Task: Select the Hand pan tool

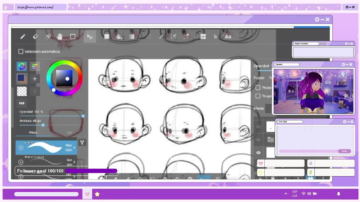Action: 60,36
